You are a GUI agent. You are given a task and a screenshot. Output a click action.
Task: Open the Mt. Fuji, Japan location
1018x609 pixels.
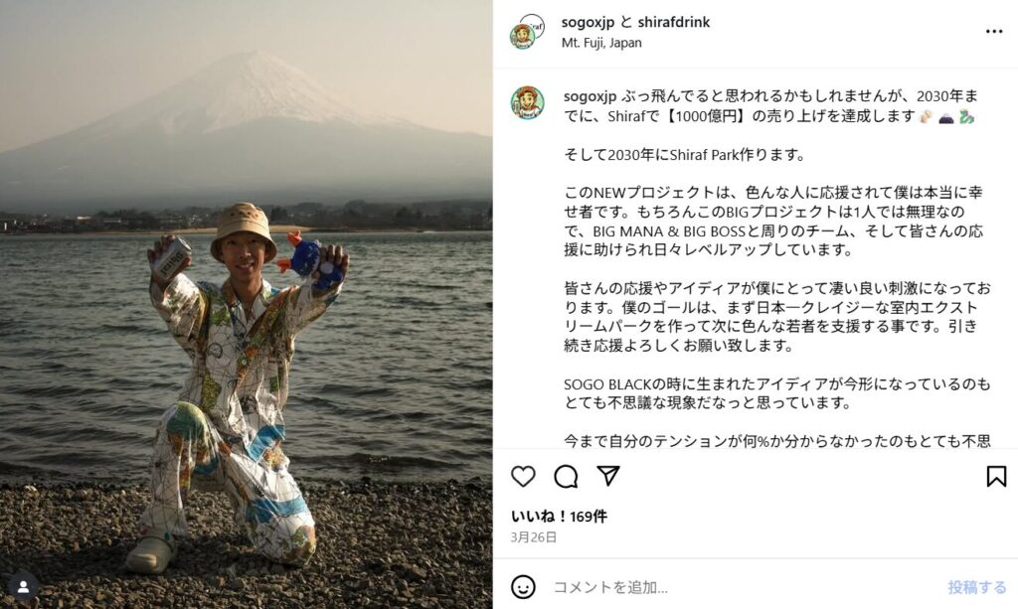click(x=601, y=43)
